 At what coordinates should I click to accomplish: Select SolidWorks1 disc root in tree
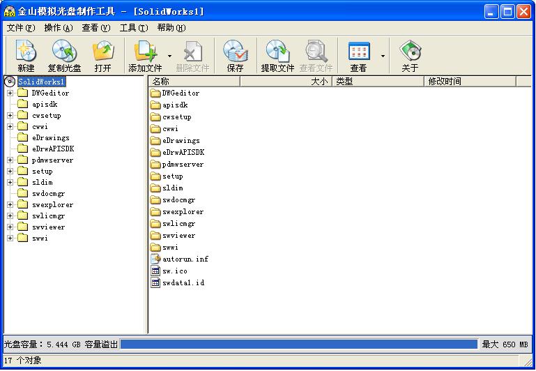[x=41, y=82]
